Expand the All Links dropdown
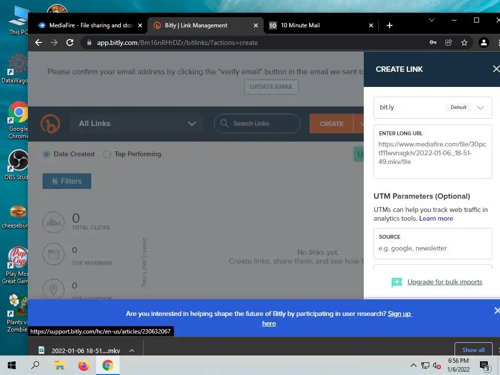The width and height of the screenshot is (500, 375). [137, 124]
